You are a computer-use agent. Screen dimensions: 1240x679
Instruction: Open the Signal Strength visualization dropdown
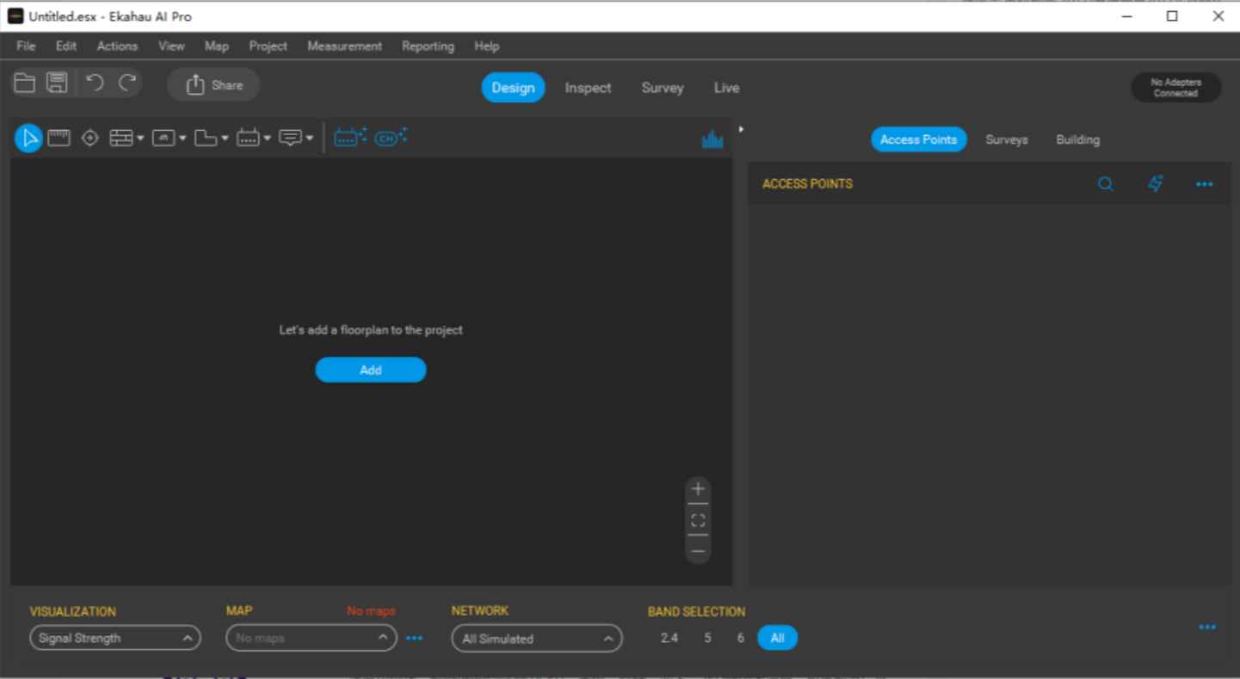[114, 638]
